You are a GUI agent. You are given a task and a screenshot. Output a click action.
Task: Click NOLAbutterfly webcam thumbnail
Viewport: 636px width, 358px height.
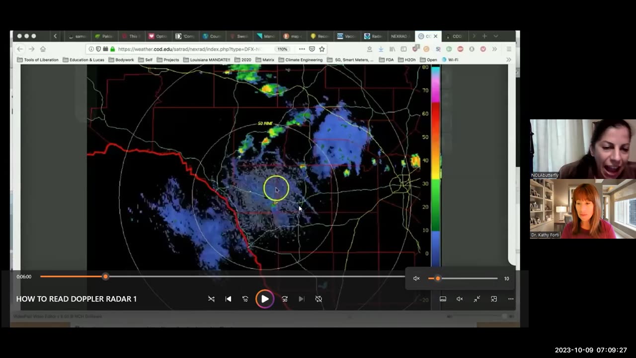click(x=583, y=149)
